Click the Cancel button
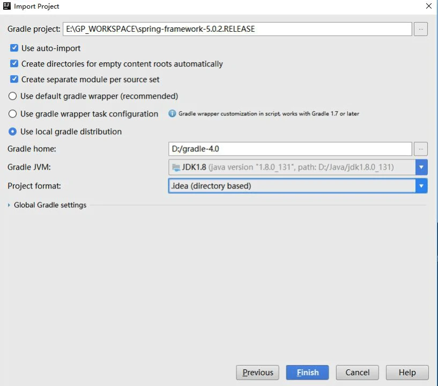This screenshot has height=386, width=438. [x=358, y=373]
